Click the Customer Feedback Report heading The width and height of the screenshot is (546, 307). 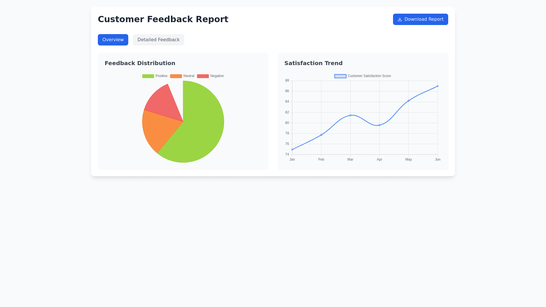(x=163, y=19)
